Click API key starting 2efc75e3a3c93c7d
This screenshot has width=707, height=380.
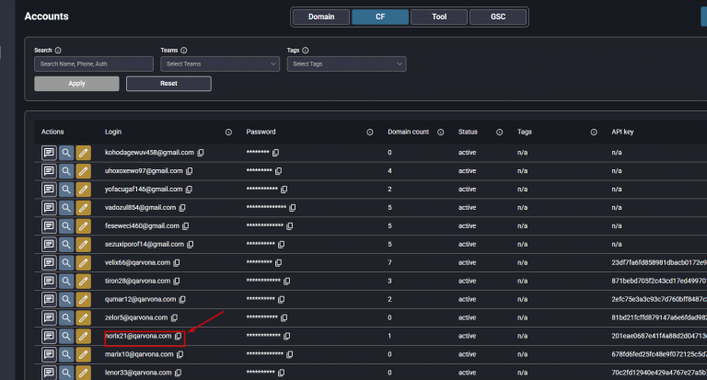659,299
